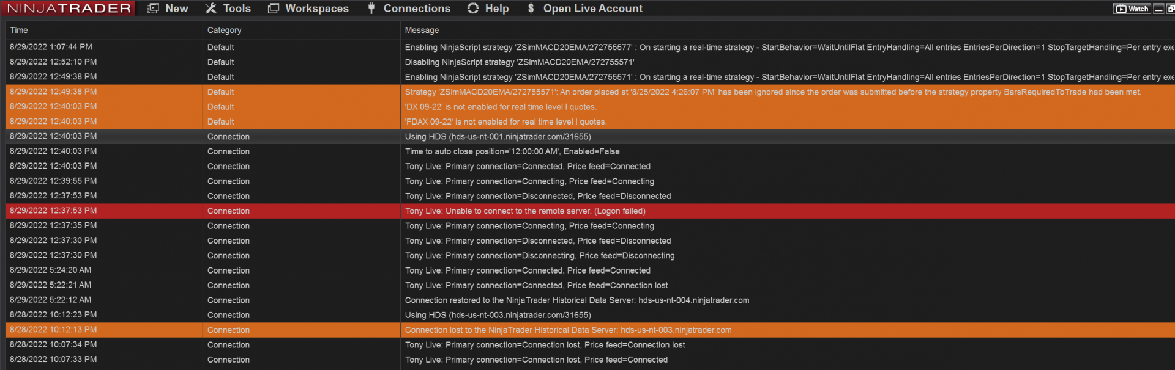Sort by the Category column header

(224, 30)
